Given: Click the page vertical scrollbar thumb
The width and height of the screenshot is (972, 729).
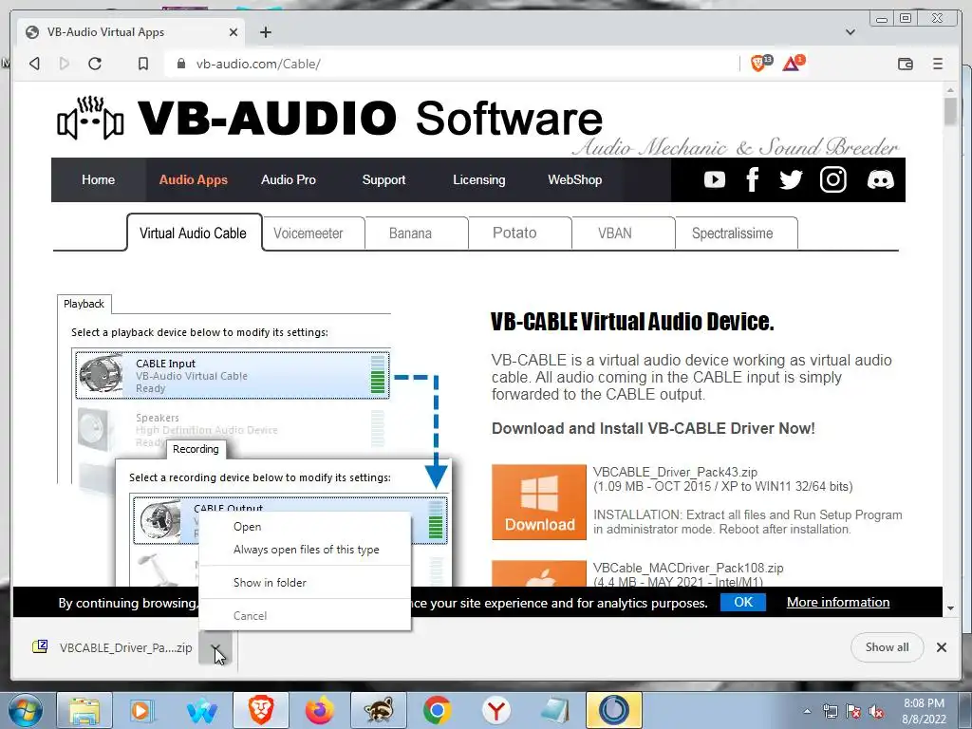Looking at the screenshot, I should (x=950, y=112).
